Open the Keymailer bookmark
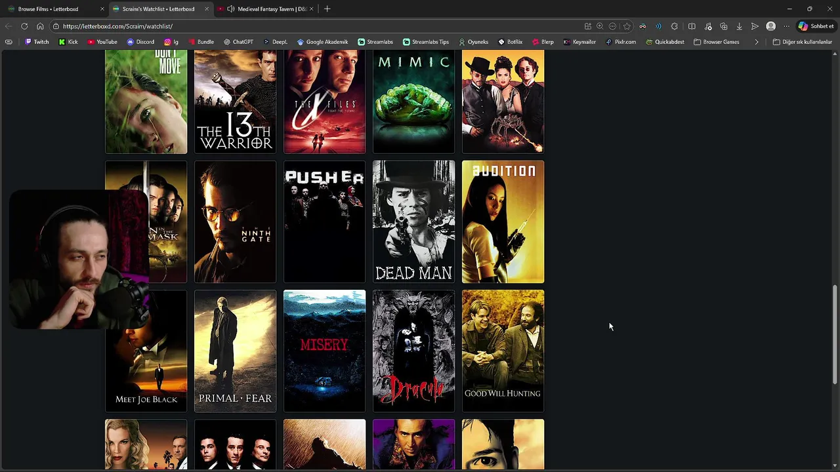This screenshot has height=472, width=840. pos(579,42)
